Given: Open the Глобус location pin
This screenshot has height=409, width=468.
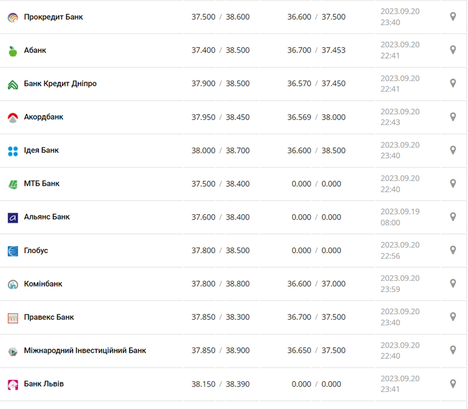Looking at the screenshot, I should 453,251.
